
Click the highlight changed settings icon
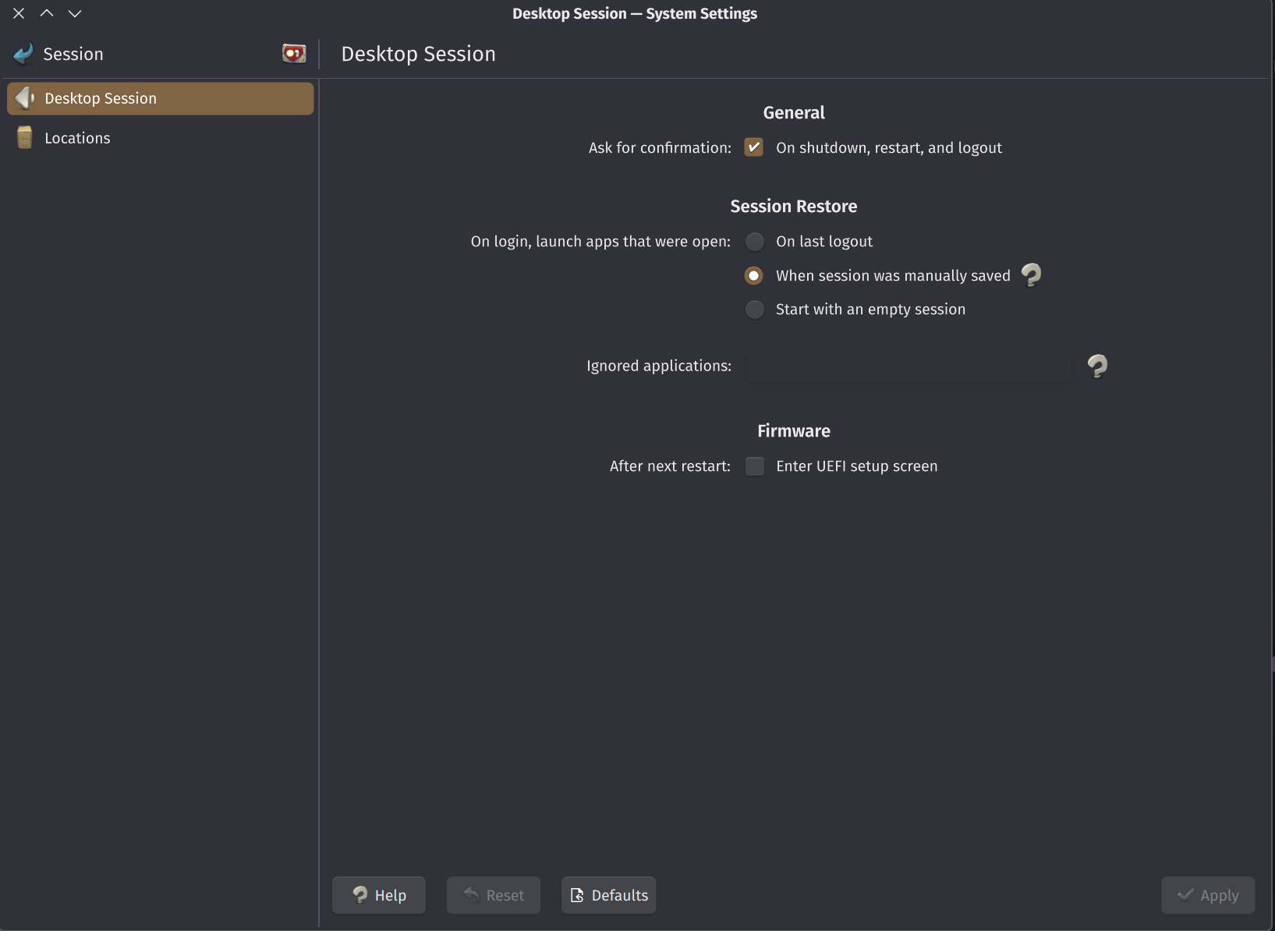click(x=294, y=54)
